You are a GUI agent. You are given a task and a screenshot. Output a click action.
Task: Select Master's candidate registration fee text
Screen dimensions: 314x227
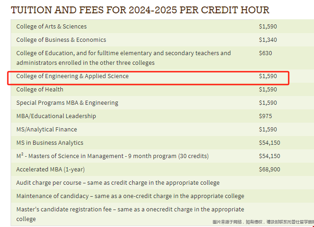130,214
